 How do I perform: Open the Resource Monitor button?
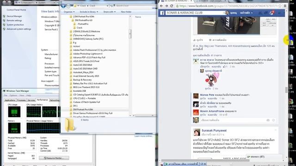coord(54,158)
